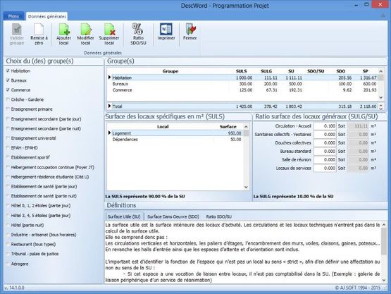Screen dimensions: 391x294
Task: Click Logement surface value 950.00
Action: [235, 133]
